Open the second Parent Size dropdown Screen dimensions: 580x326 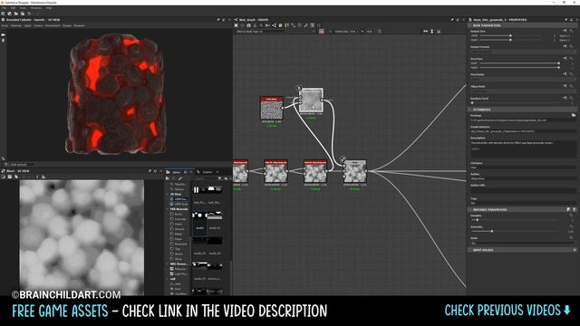pyautogui.click(x=370, y=32)
